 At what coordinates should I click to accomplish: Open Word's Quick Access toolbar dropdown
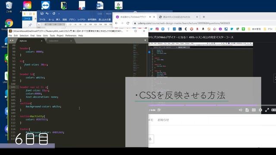pos(59,14)
